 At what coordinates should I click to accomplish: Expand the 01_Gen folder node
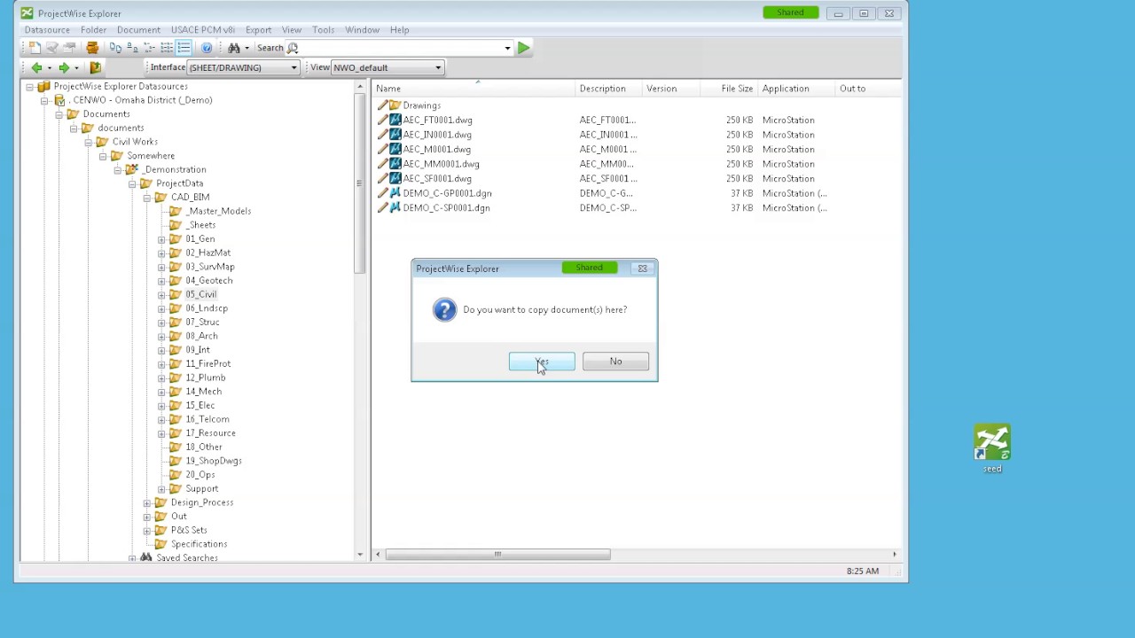(161, 239)
